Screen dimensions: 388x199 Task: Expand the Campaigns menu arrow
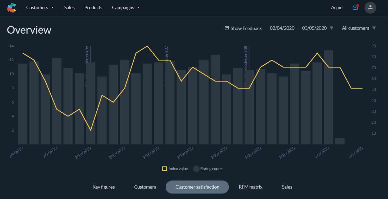(139, 8)
